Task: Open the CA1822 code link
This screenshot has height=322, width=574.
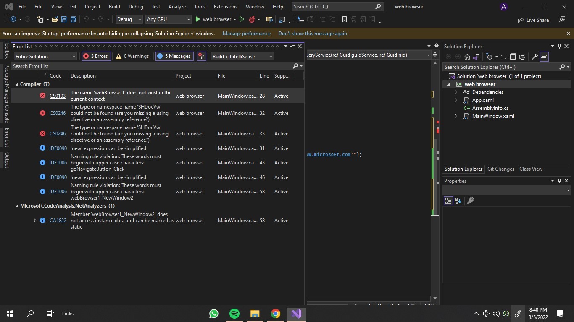Action: click(58, 221)
